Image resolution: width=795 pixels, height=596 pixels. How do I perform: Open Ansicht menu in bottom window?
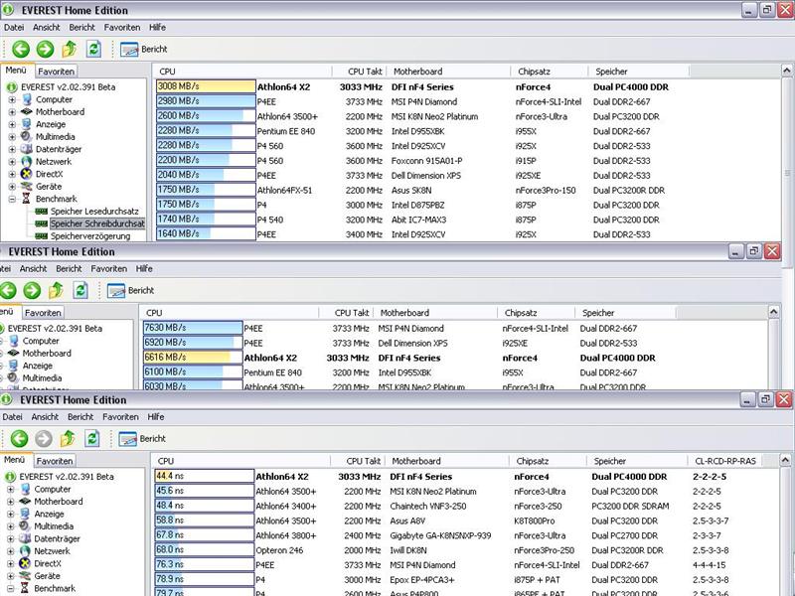click(45, 416)
